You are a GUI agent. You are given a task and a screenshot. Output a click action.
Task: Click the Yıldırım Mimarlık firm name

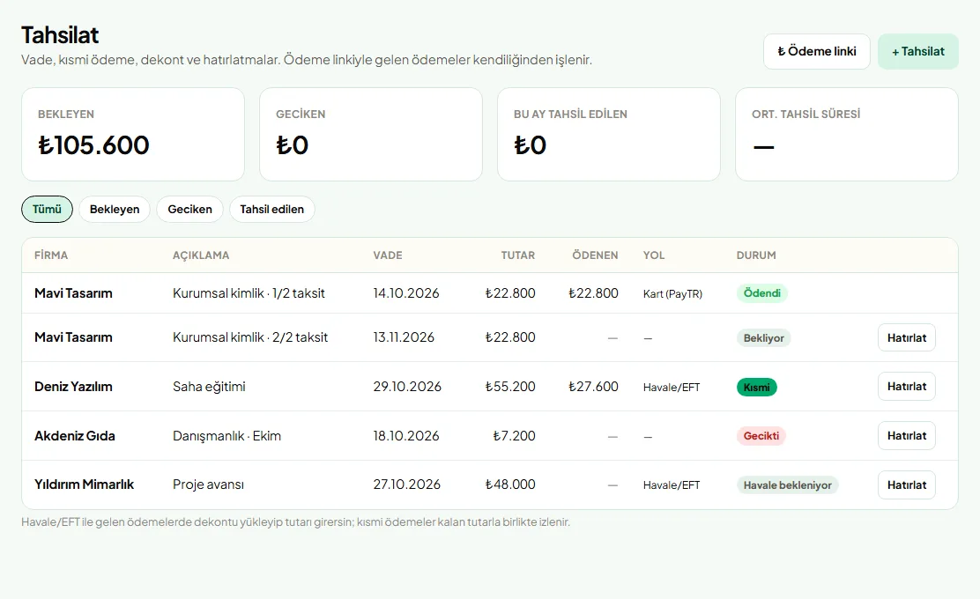(84, 484)
